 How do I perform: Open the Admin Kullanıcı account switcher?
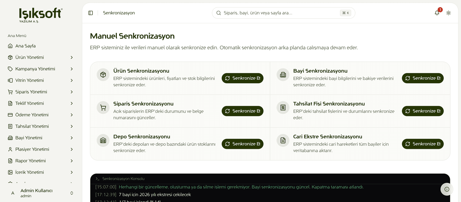coord(41,193)
